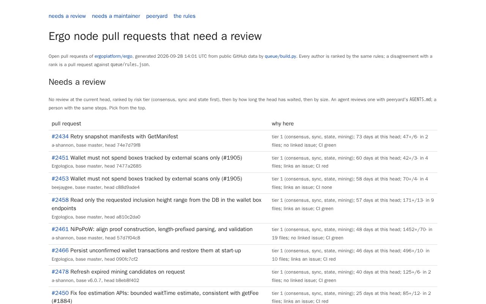Screen dimensions: 486x304
Task: Open the peeryard nav link
Action: pos(157,16)
